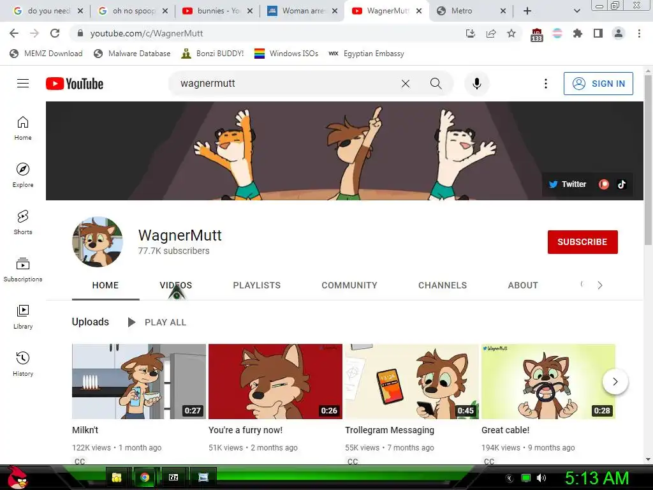Open the channel's Twitter link
Viewport: 653px width, 490px height.
[567, 184]
